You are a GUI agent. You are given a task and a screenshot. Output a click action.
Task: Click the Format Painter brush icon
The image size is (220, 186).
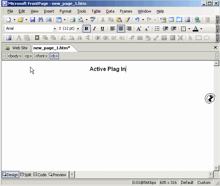(x=127, y=20)
